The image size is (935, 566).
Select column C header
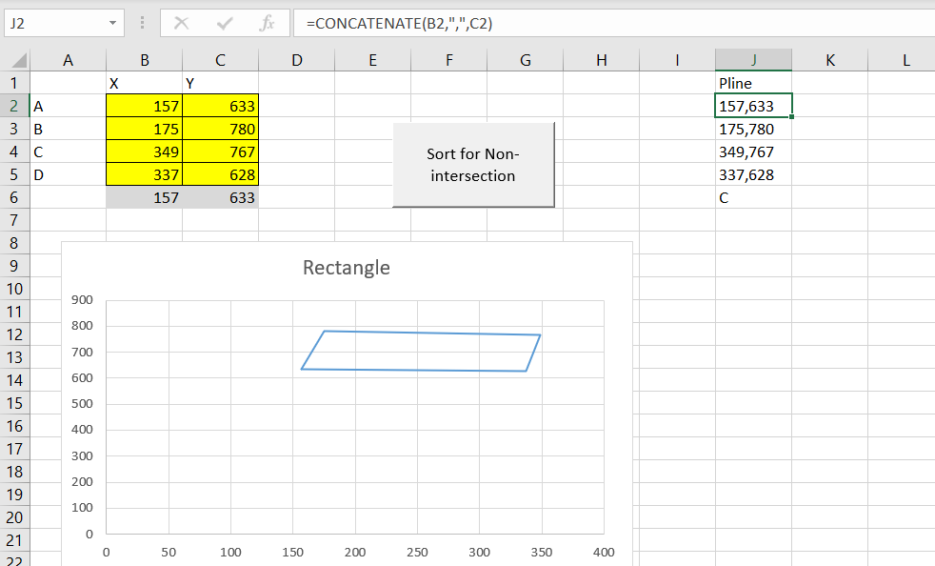[221, 60]
